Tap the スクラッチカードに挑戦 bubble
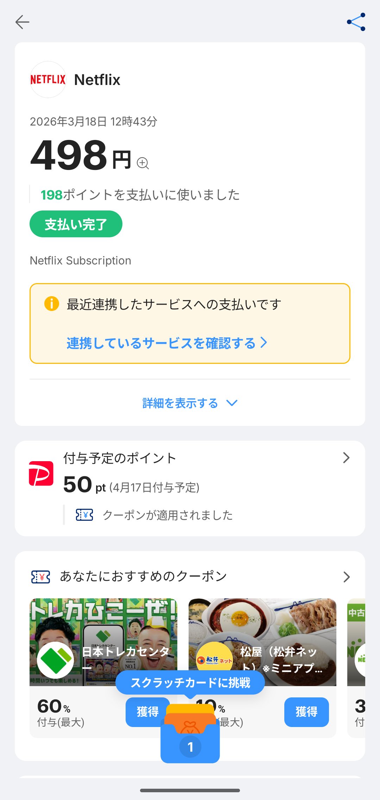 click(190, 683)
